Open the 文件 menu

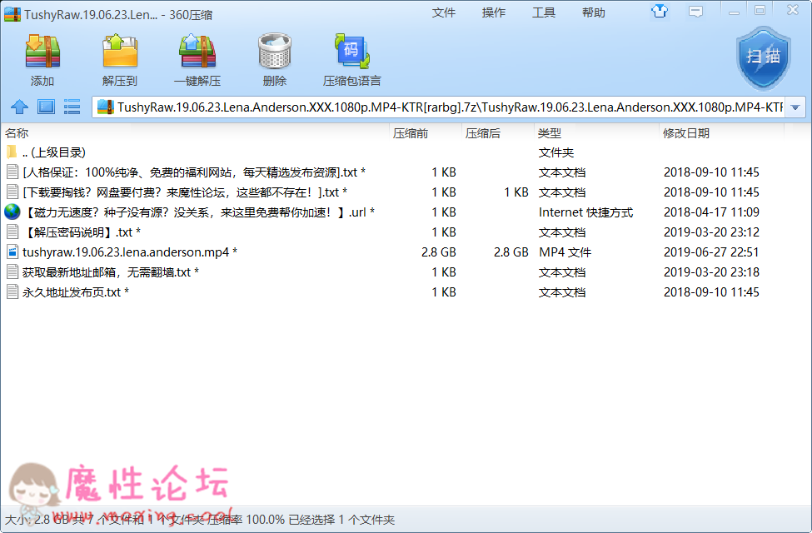pyautogui.click(x=444, y=12)
